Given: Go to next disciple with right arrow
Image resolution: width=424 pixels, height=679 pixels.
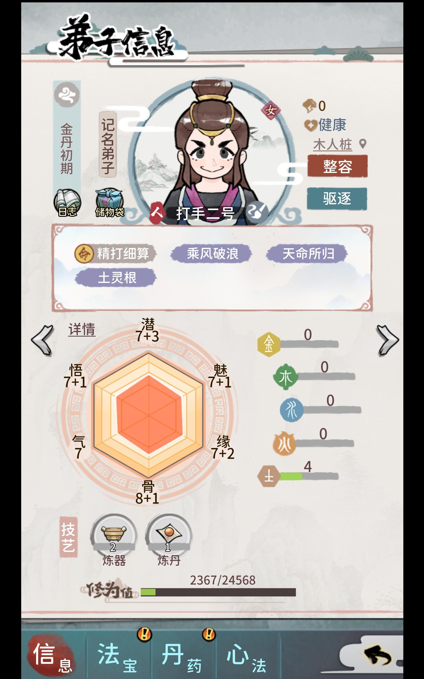Looking at the screenshot, I should click(387, 340).
